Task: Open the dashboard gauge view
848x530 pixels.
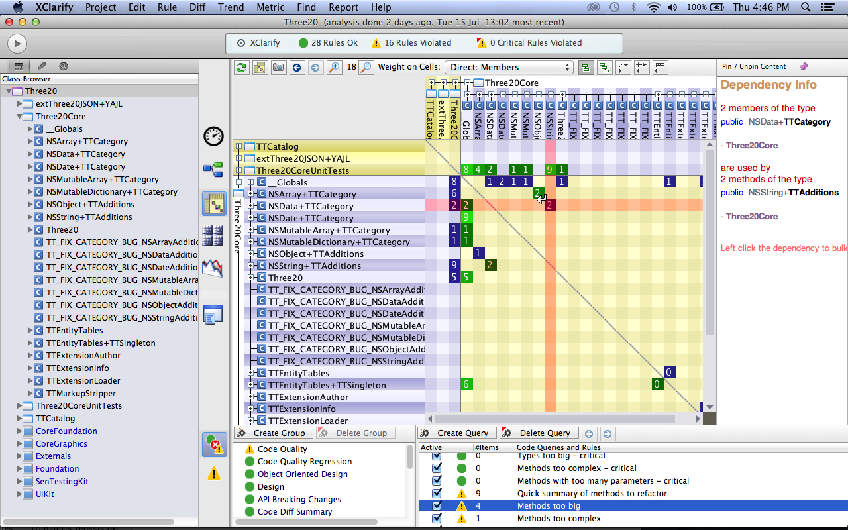Action: pyautogui.click(x=213, y=136)
